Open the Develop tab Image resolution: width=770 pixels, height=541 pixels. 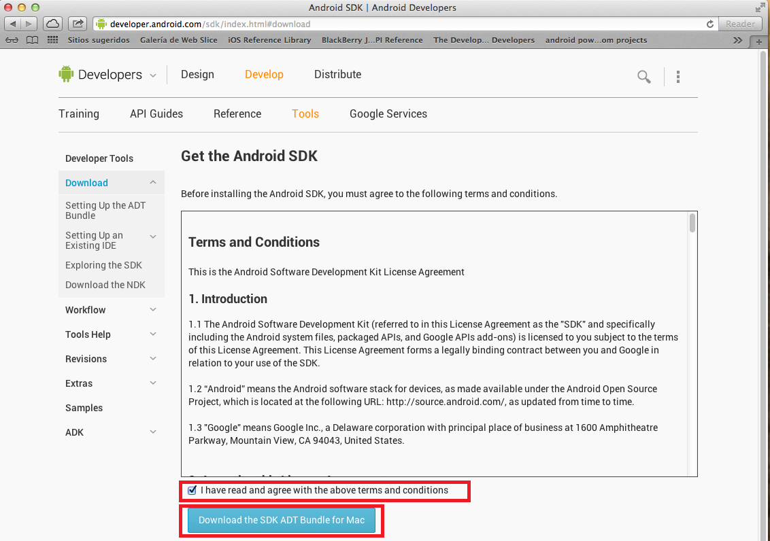pyautogui.click(x=264, y=74)
